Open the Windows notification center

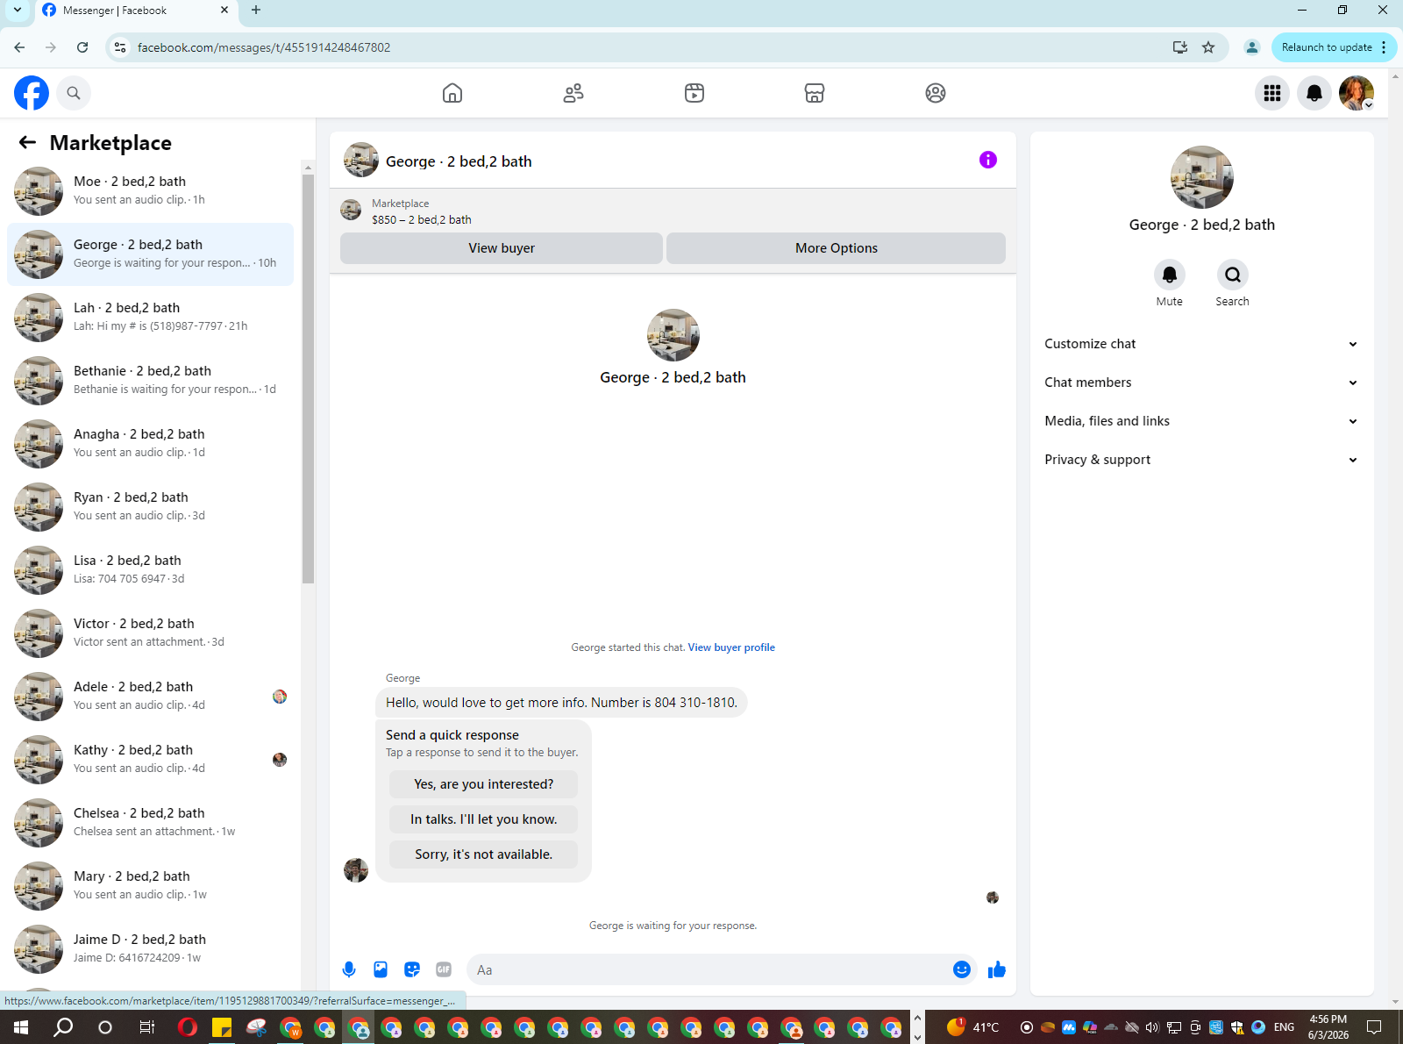pos(1374,1027)
